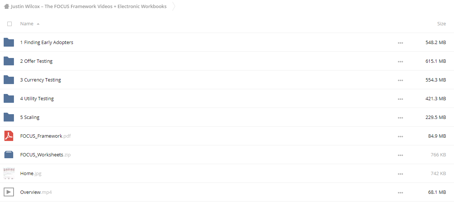Click the Justin Wilcox breadcrumb title

coord(89,6)
